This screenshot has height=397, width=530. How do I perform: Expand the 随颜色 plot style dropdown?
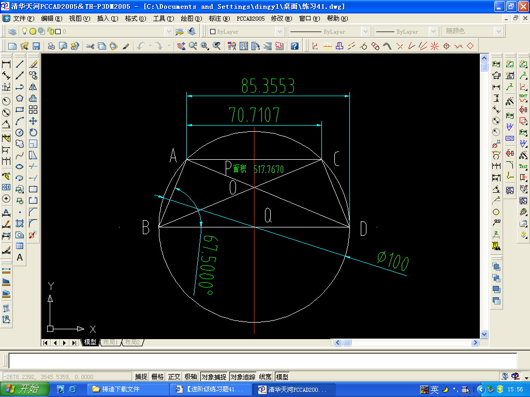tap(498, 32)
